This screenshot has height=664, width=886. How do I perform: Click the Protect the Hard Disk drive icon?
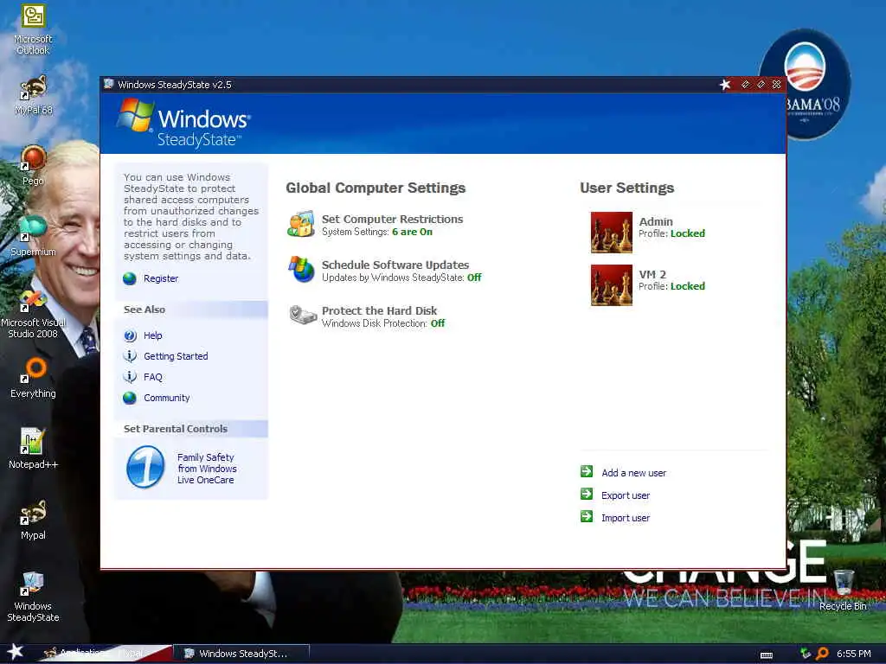302,315
